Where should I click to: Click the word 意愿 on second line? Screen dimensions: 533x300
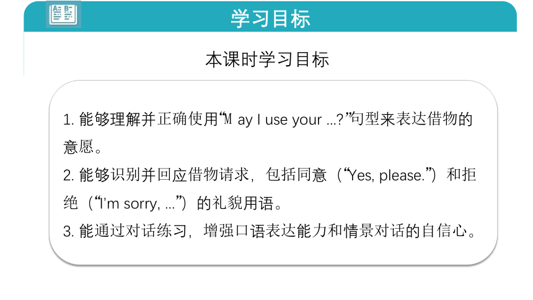point(78,148)
